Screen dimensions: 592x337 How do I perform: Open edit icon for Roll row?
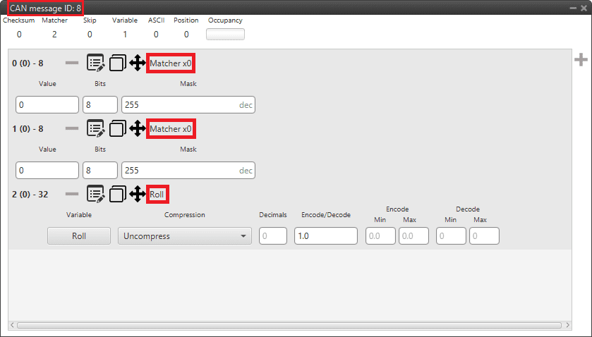(x=96, y=193)
